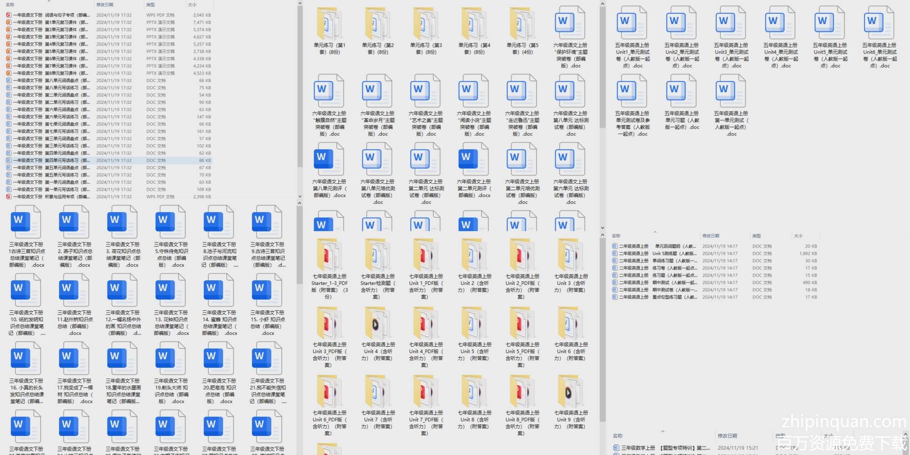Sort the 二年级英语上册 list by 大小 column
The height and width of the screenshot is (455, 910).
pyautogui.click(x=798, y=236)
